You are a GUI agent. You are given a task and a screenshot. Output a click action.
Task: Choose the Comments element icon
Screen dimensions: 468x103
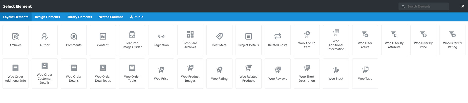pyautogui.click(x=74, y=37)
